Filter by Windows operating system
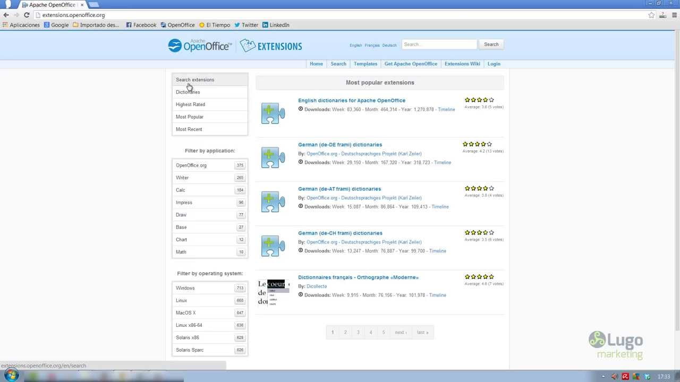Image resolution: width=680 pixels, height=382 pixels. point(210,288)
